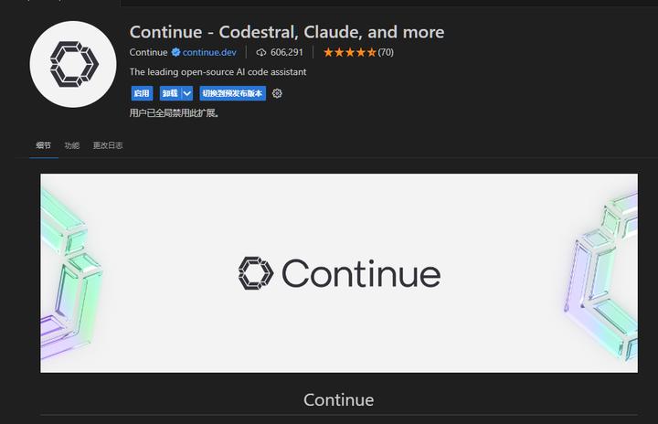This screenshot has width=658, height=424.
Task: Click the verified publisher badge icon
Action: 175,52
